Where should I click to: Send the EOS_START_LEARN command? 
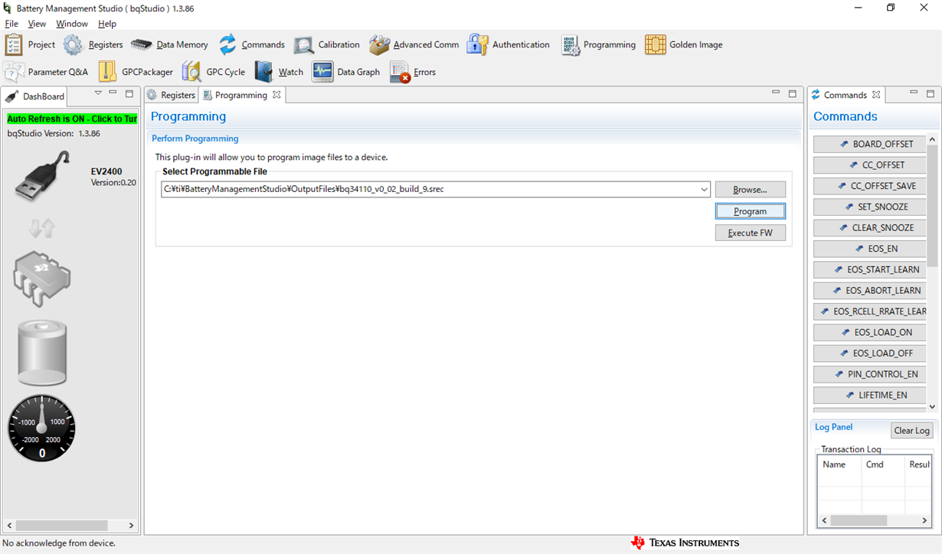click(870, 269)
